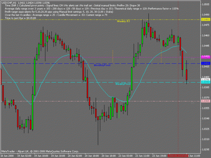Click the 1.0355 price axis value
This screenshot has width=211, height=158.
(x=206, y=108)
